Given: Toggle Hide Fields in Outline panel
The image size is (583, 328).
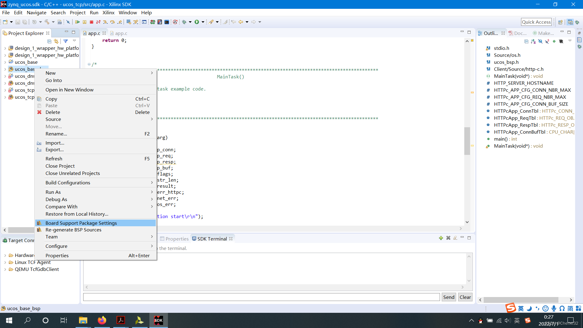Looking at the screenshot, I should [540, 41].
